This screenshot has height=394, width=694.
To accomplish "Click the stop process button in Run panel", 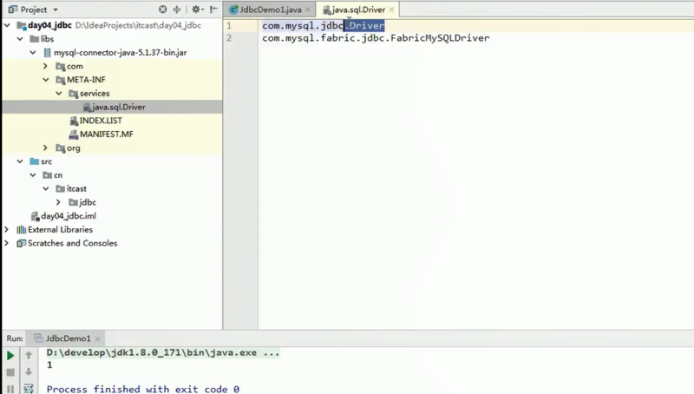I will (x=10, y=372).
